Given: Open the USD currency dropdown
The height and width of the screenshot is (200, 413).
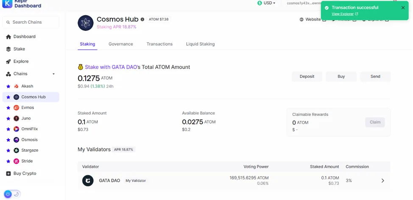Looking at the screenshot, I should (266, 3).
